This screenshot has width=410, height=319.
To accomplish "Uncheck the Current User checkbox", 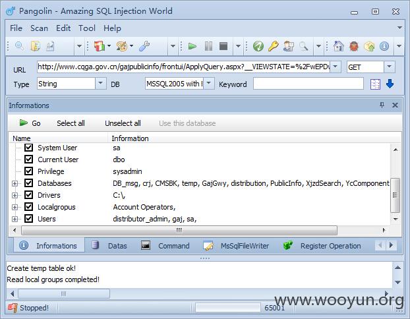I will 28,159.
